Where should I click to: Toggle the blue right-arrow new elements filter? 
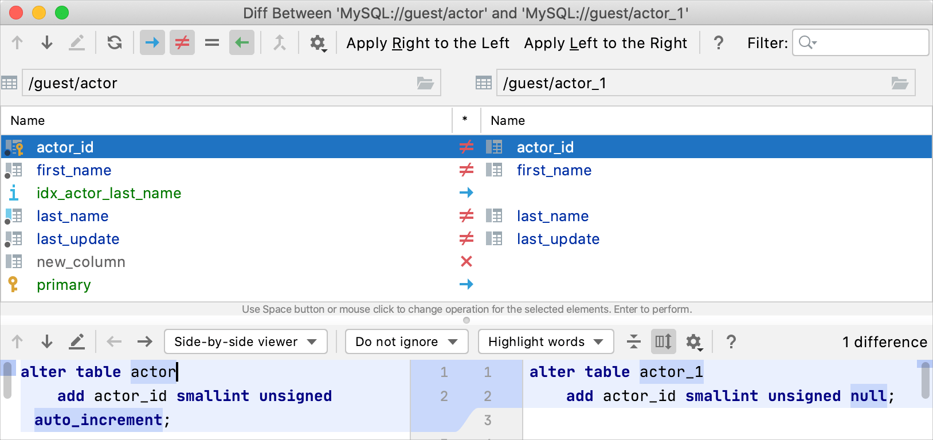[x=152, y=43]
